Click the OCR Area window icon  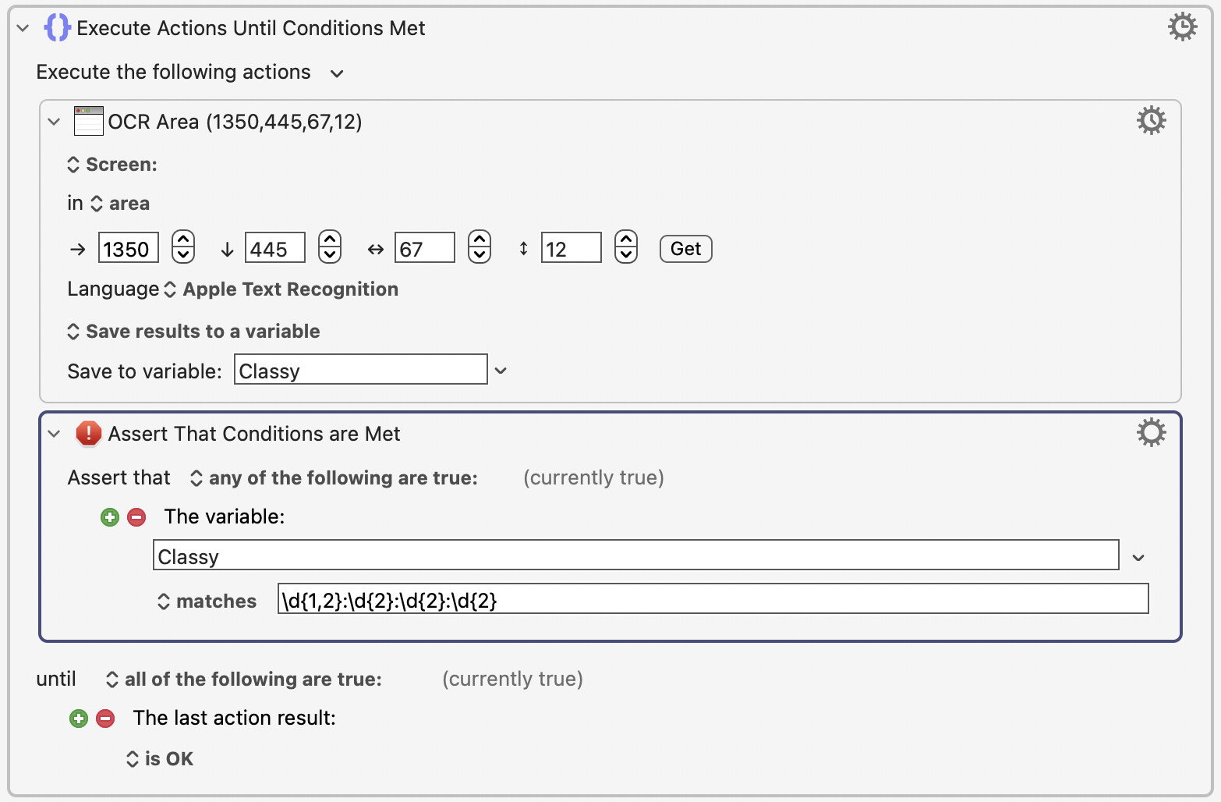[89, 121]
